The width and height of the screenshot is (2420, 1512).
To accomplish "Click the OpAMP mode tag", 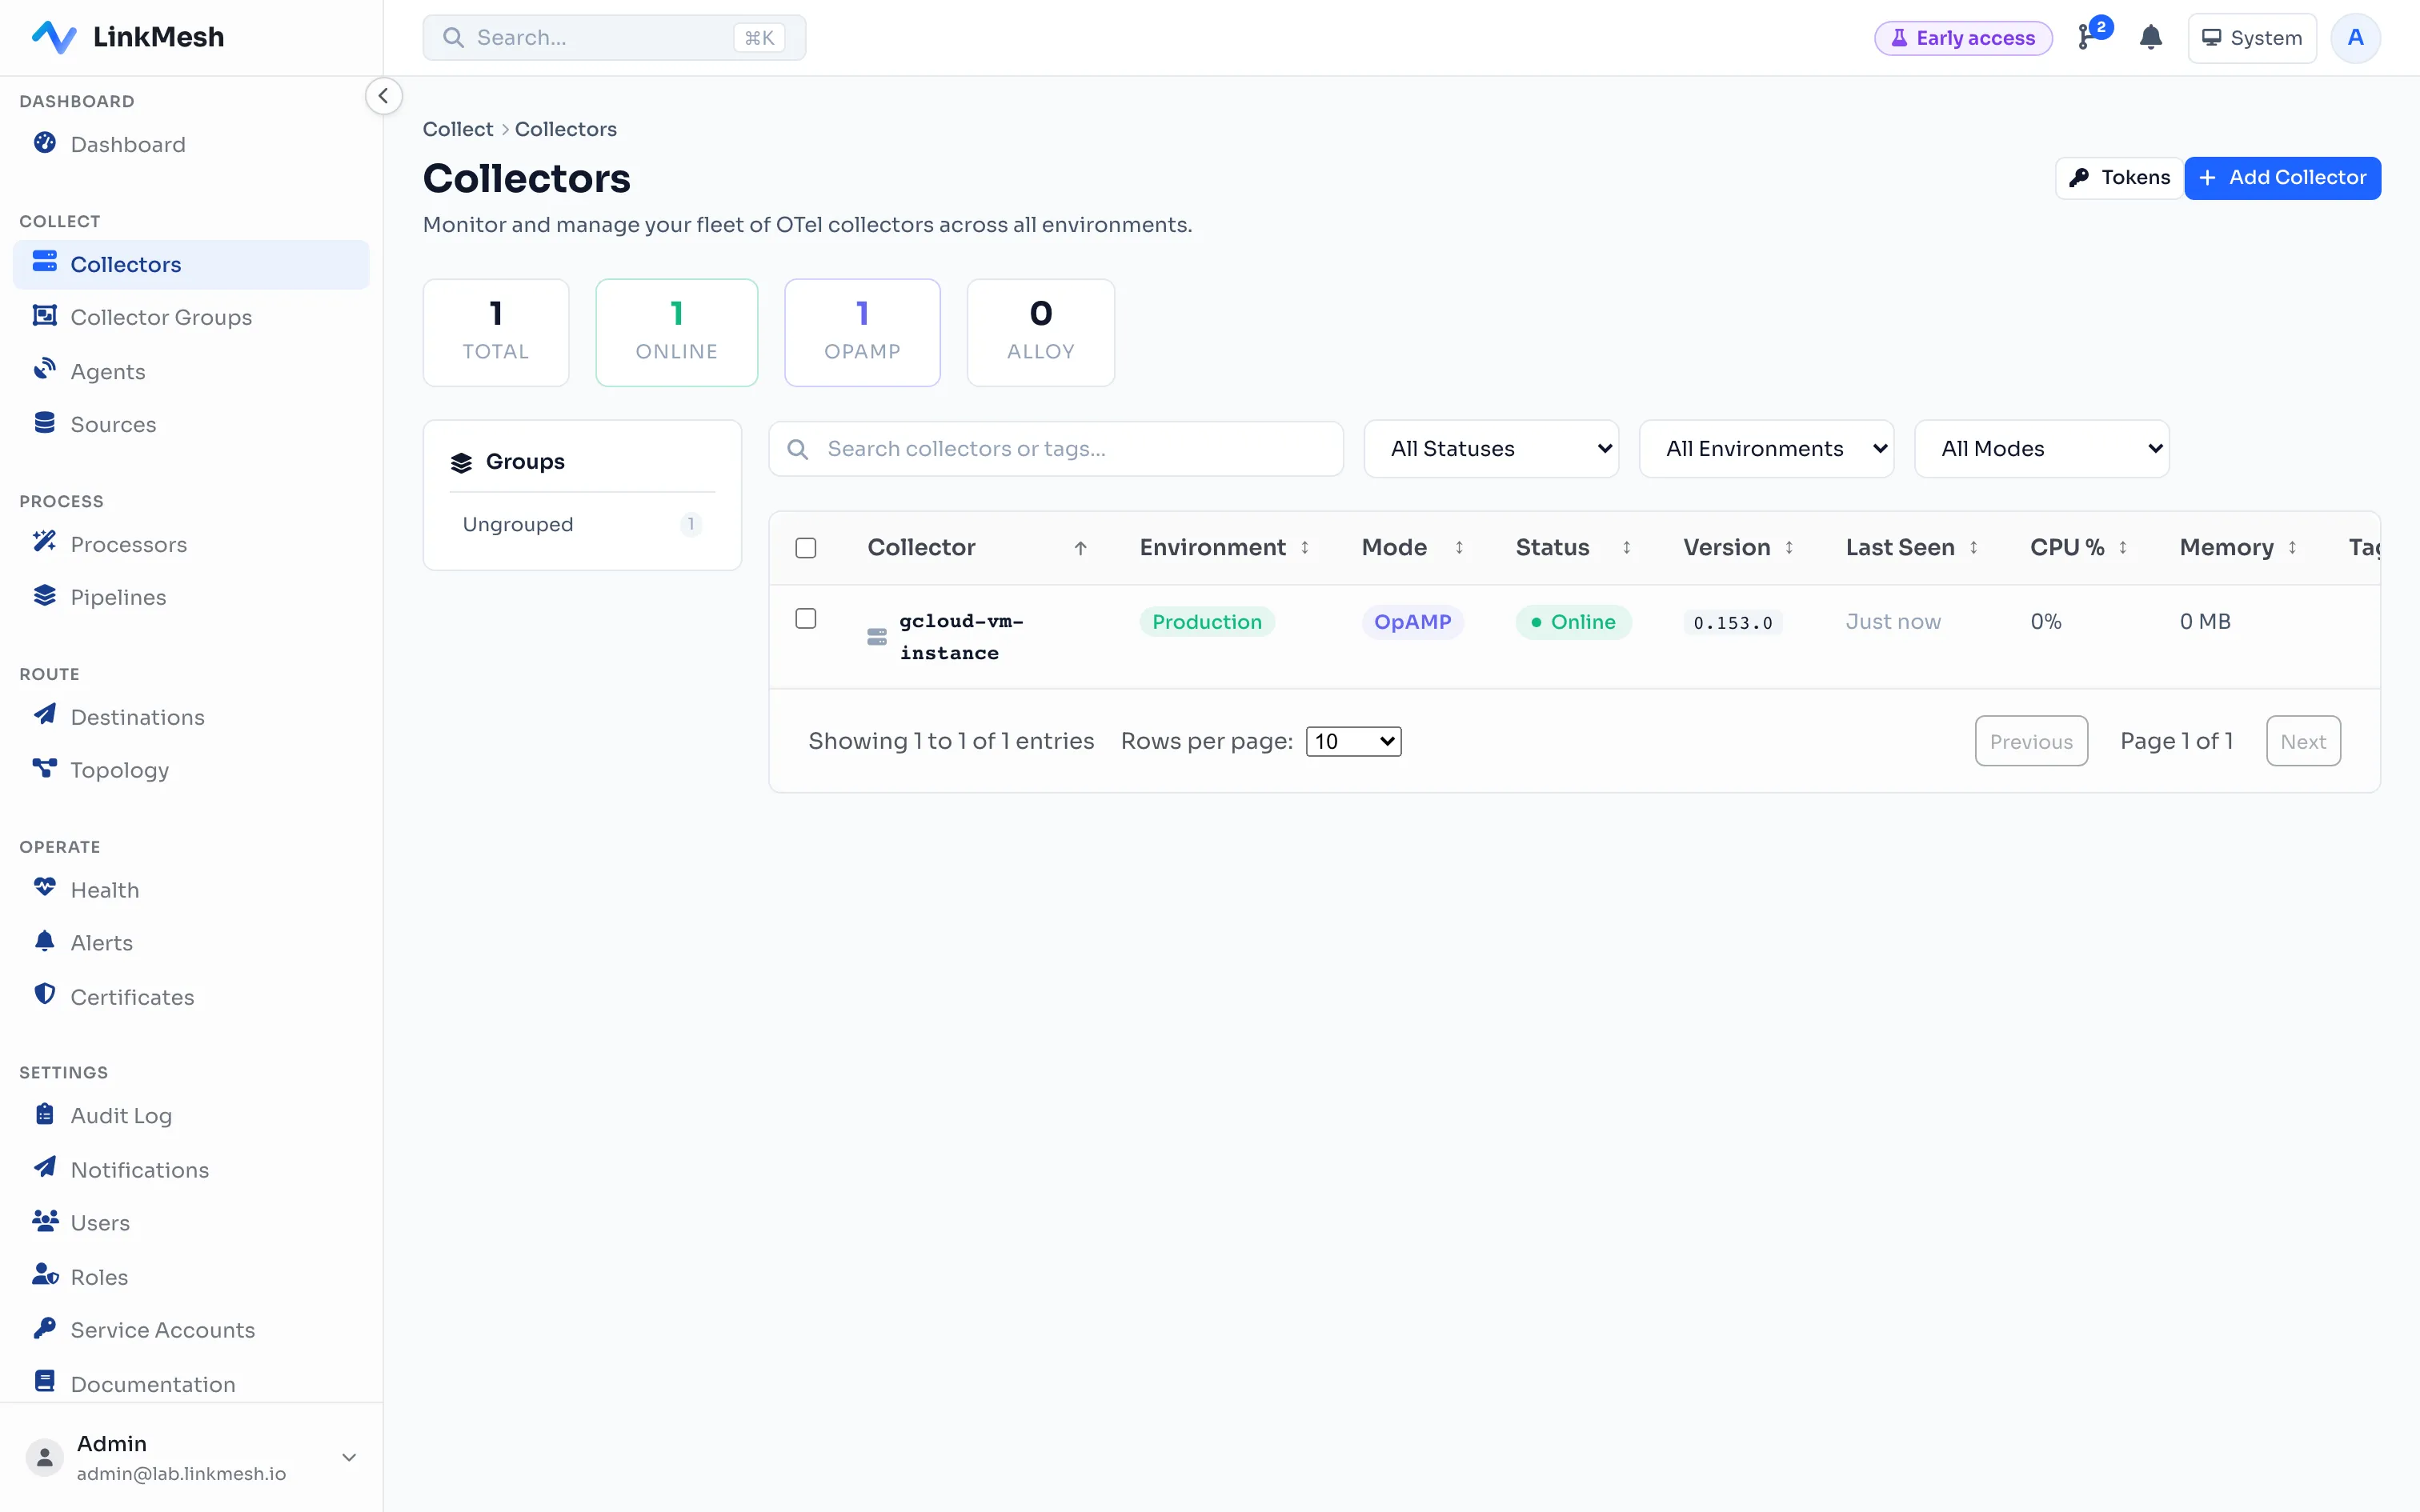I will 1412,622.
